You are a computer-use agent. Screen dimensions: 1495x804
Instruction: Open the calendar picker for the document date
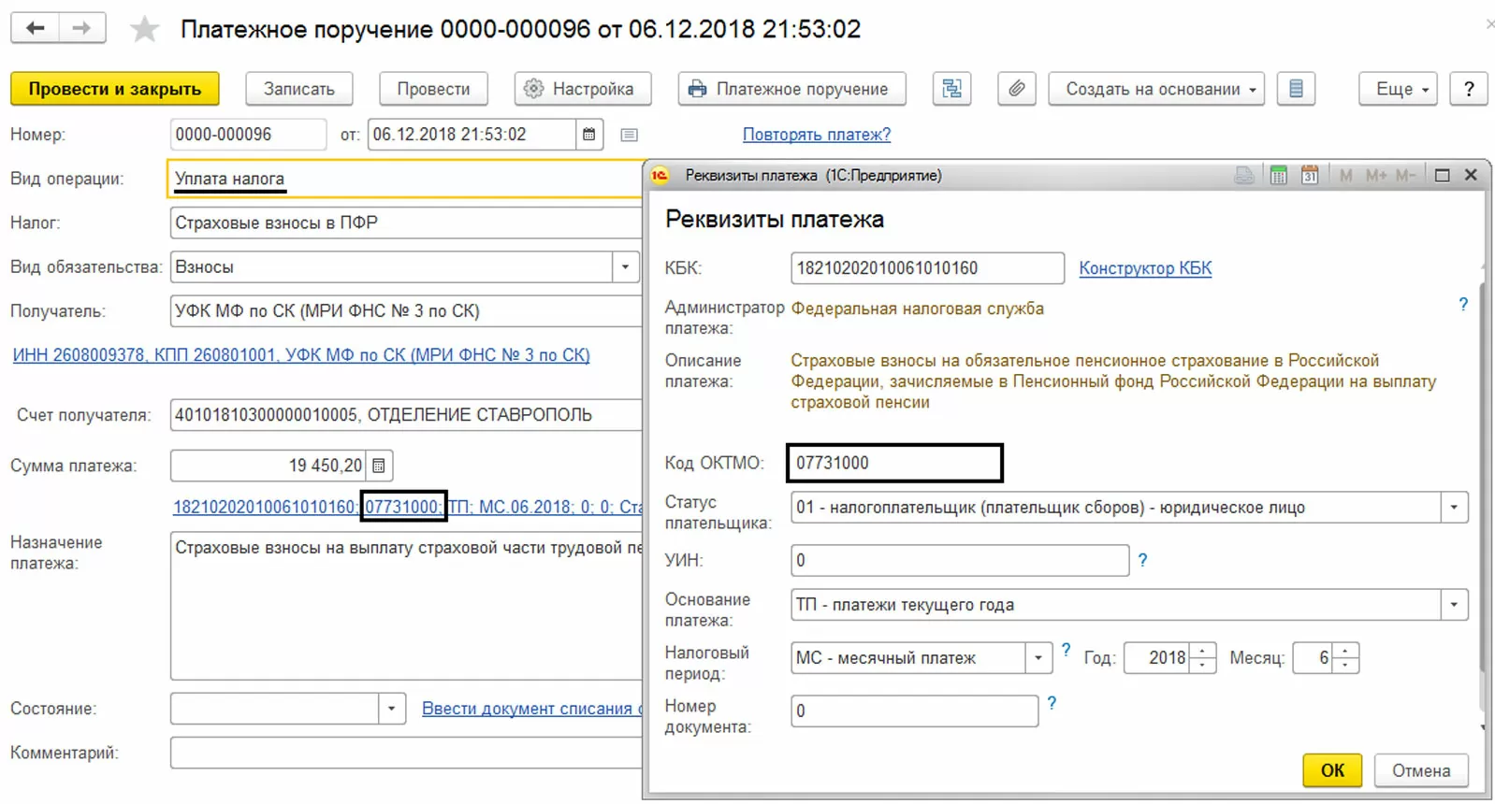tap(588, 135)
